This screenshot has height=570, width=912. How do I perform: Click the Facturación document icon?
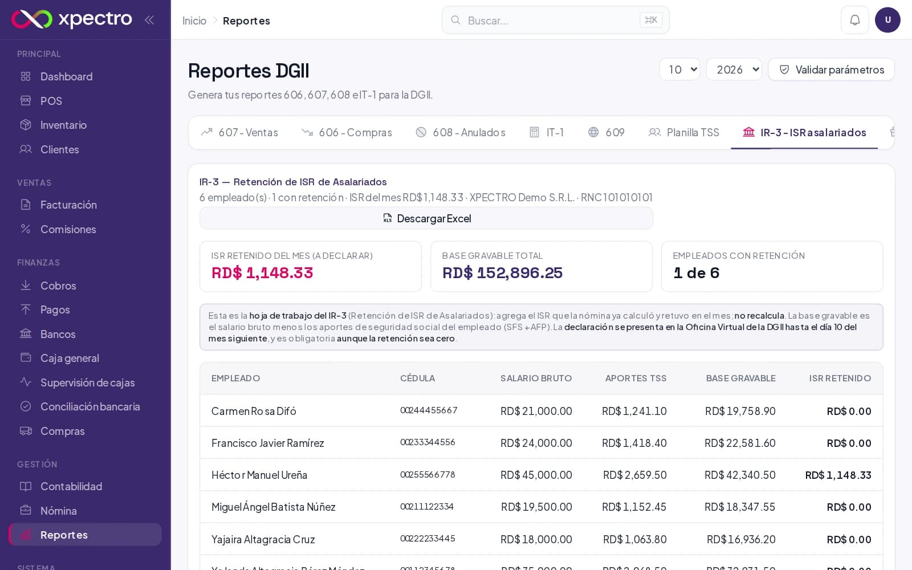[26, 205]
